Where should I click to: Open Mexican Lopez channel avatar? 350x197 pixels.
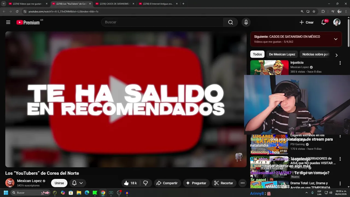point(10,183)
